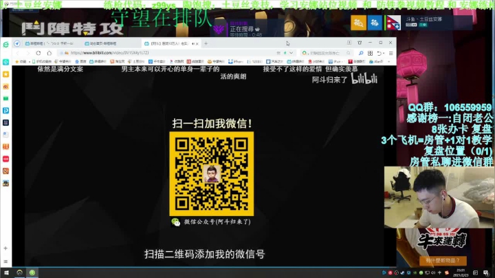Click the blue D sidebar icon
The image size is (495, 278).
[x=5, y=111]
